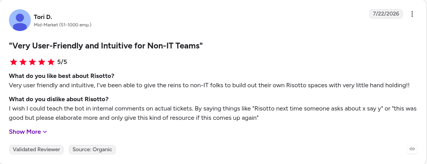
Task: Open the review title about Non-IT Teams
Action: (106, 46)
